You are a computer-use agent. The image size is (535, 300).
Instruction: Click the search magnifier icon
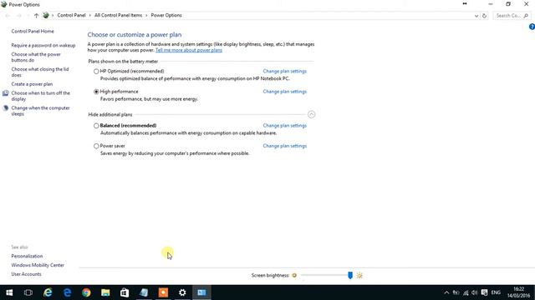tap(526, 16)
